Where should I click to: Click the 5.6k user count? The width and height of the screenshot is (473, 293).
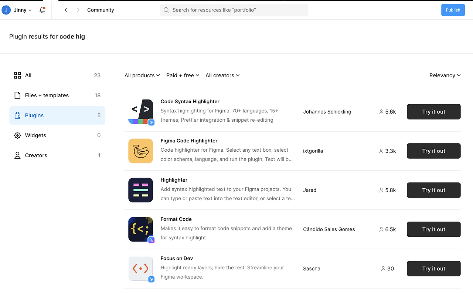[x=391, y=112]
